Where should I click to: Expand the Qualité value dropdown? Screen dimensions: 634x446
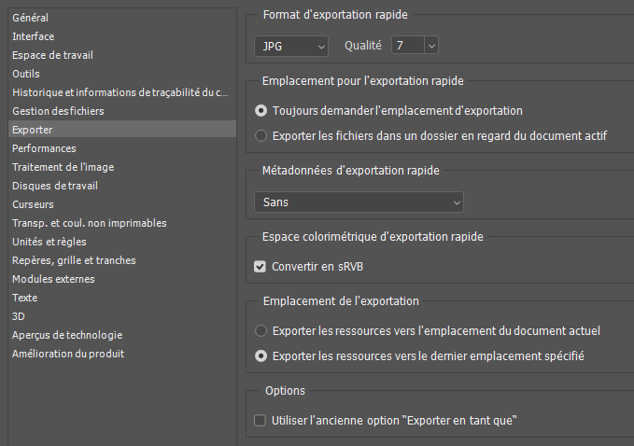point(430,45)
